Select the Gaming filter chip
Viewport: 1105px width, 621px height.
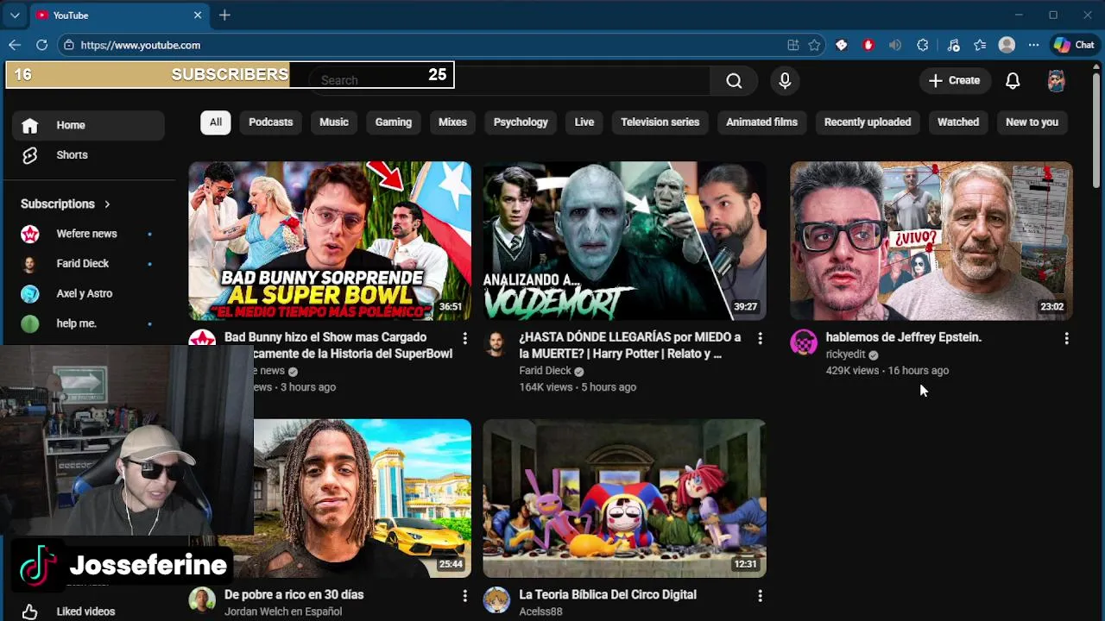pos(394,122)
